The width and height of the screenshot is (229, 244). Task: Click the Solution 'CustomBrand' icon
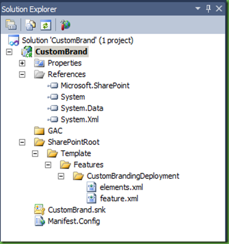14,40
